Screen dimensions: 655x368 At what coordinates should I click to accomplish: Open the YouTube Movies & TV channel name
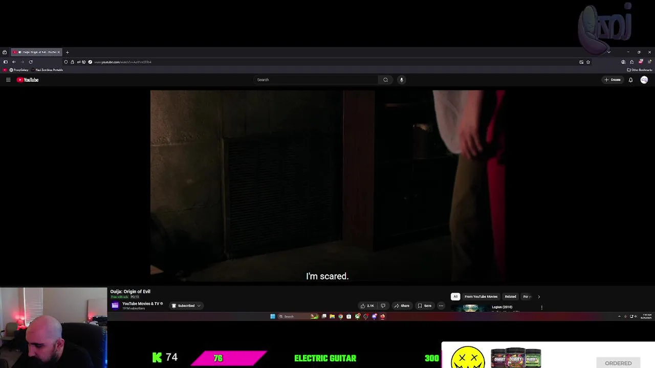coord(141,304)
